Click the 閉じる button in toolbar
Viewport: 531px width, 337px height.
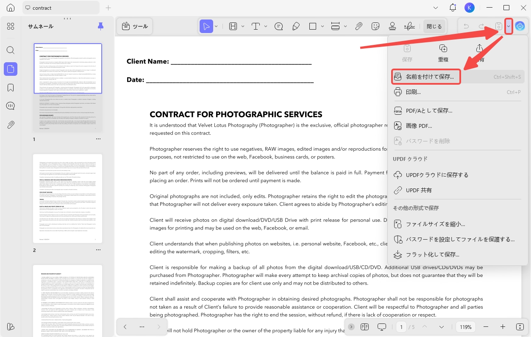tap(434, 26)
